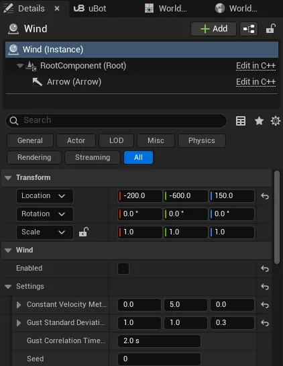This screenshot has width=283, height=366.
Task: Filter properties by Misc
Action: click(x=156, y=140)
